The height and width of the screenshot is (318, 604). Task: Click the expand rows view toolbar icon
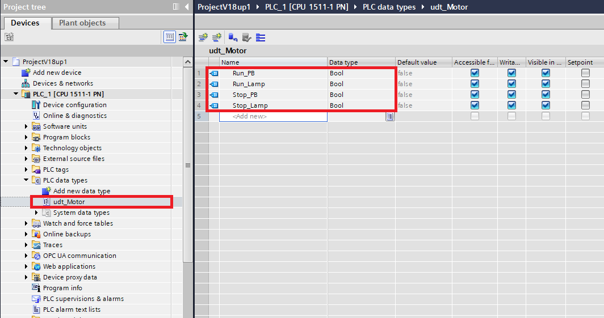261,37
